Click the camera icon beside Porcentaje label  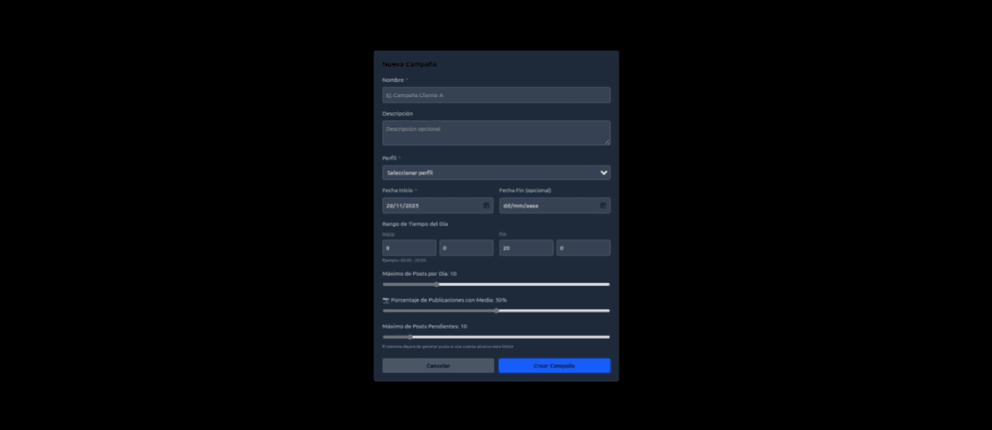click(x=386, y=300)
